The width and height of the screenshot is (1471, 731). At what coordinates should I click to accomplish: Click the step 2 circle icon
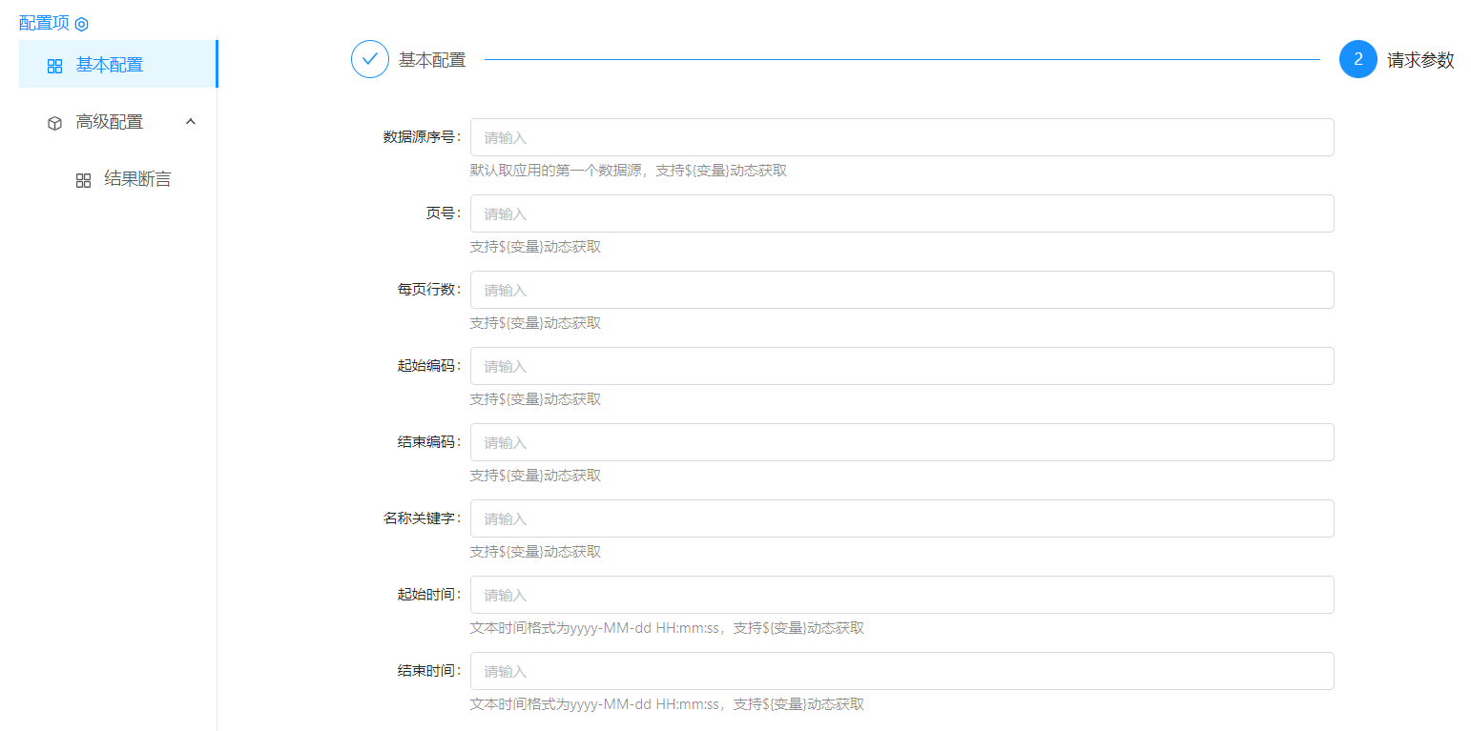pyautogui.click(x=1357, y=59)
